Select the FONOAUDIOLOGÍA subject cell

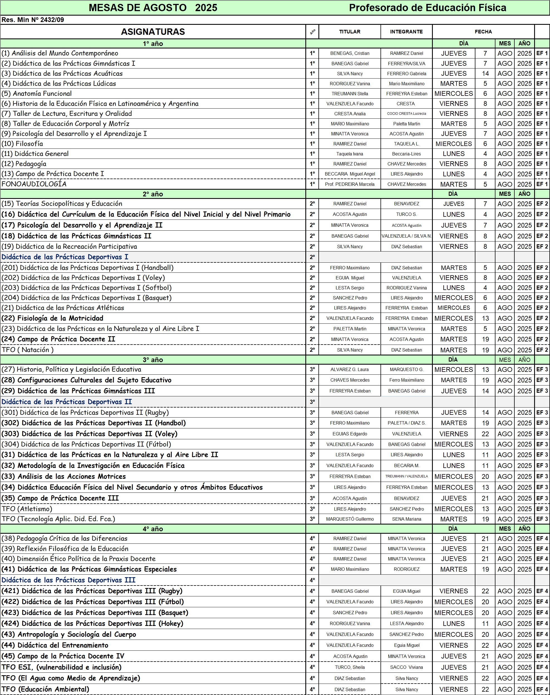pyautogui.click(x=153, y=184)
